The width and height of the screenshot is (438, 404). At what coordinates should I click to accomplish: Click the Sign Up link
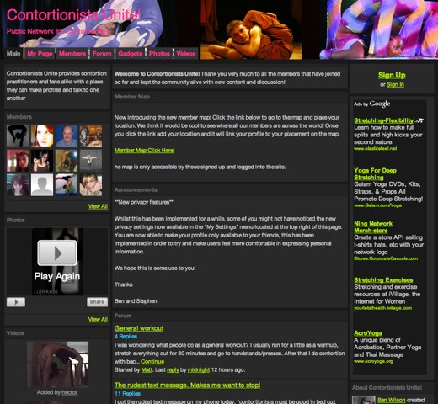tap(392, 75)
